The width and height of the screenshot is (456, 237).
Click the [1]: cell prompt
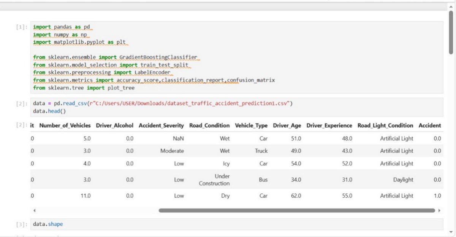22,27
